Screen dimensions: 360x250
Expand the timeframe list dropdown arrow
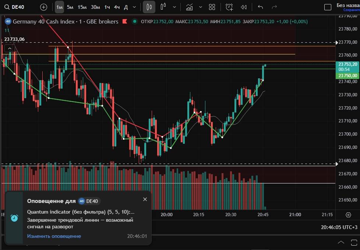pos(134,7)
